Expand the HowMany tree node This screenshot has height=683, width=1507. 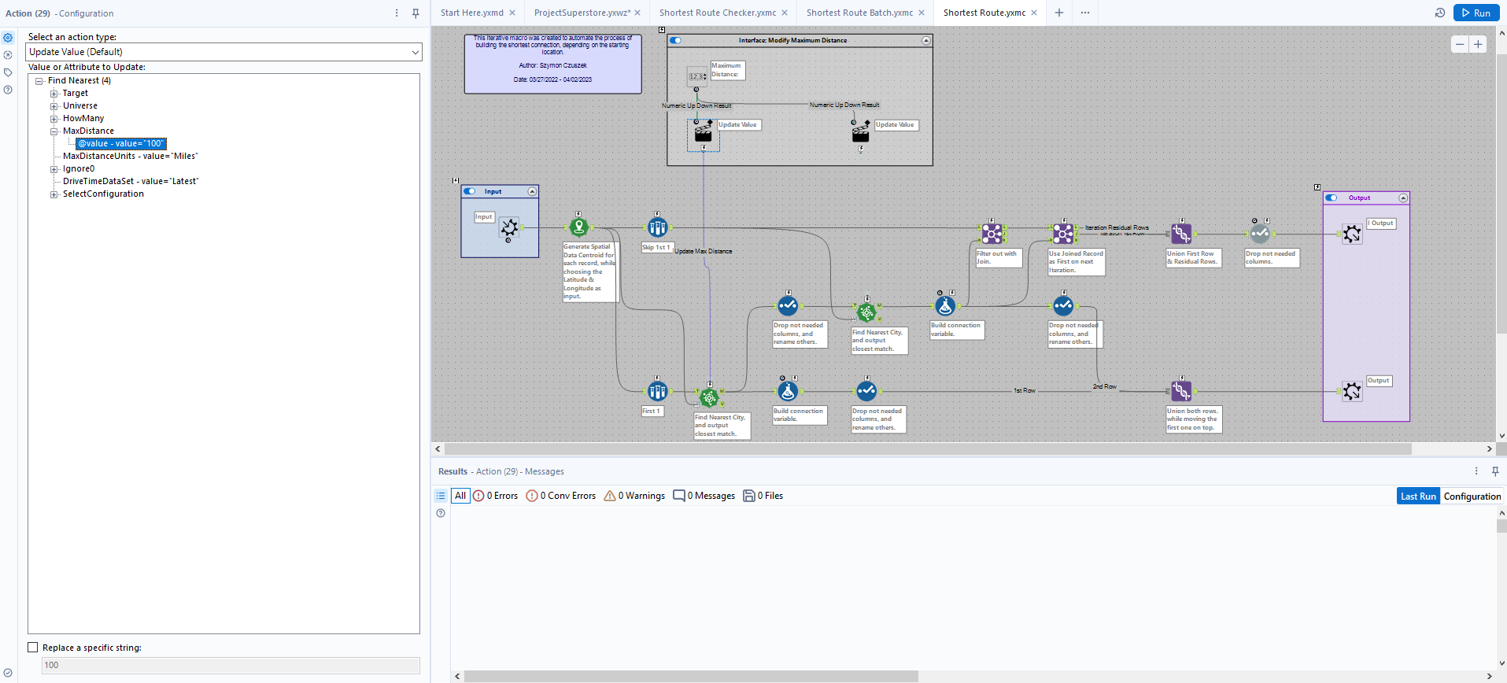[54, 118]
